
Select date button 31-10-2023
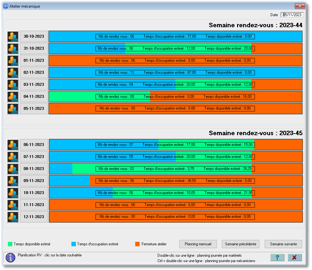[x=34, y=49]
